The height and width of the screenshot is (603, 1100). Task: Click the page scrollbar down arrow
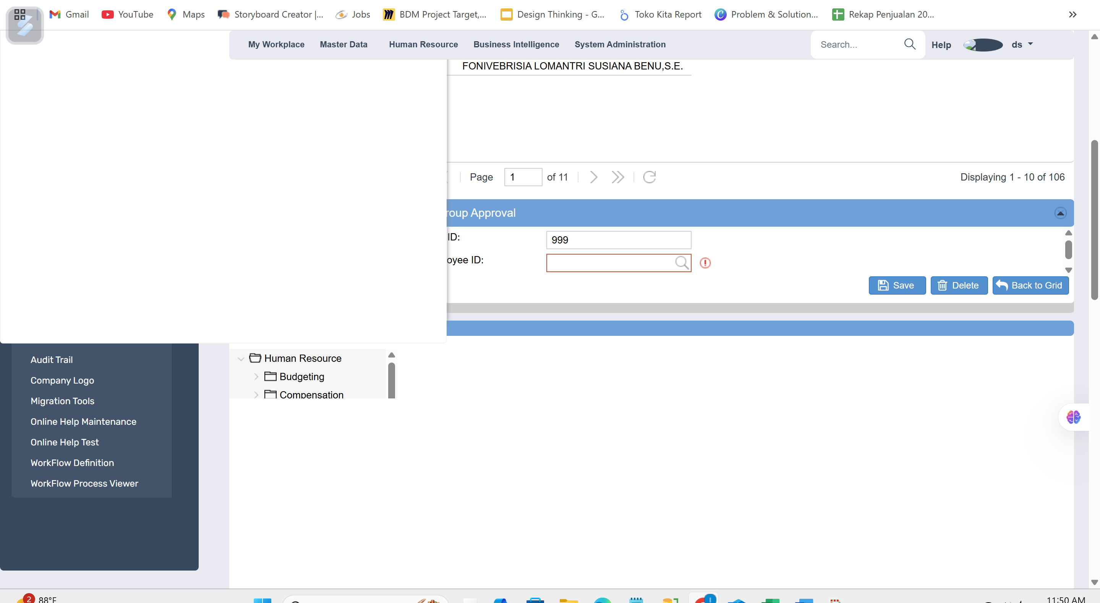pyautogui.click(x=1094, y=582)
